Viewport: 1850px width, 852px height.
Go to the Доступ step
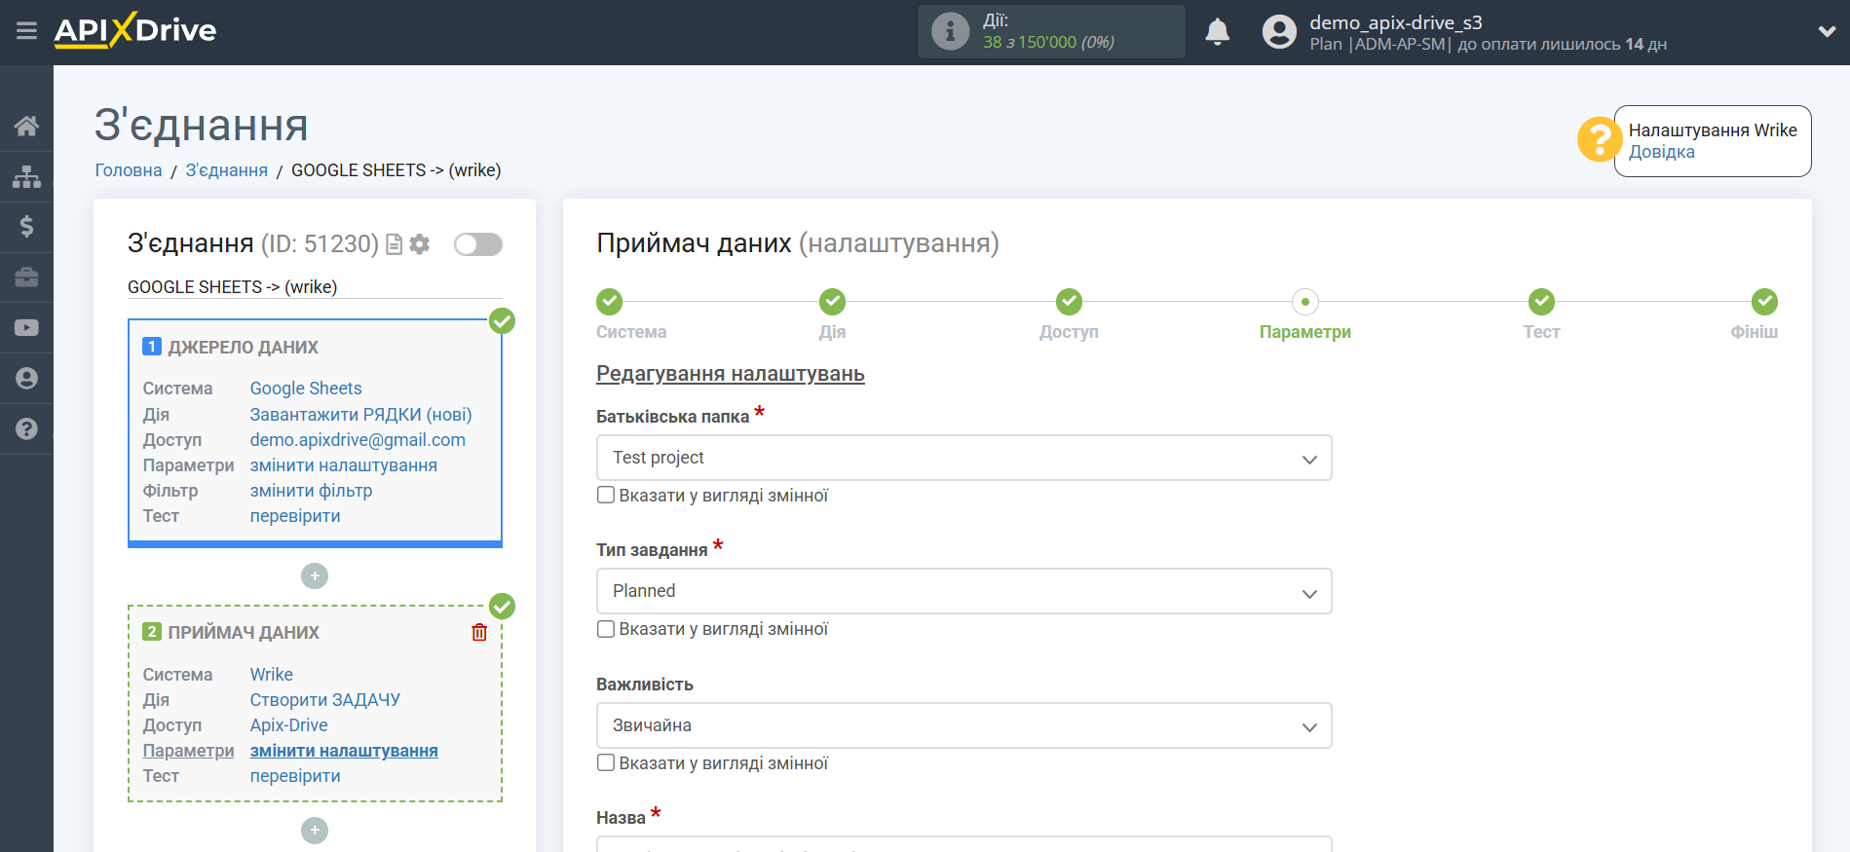click(x=1069, y=302)
